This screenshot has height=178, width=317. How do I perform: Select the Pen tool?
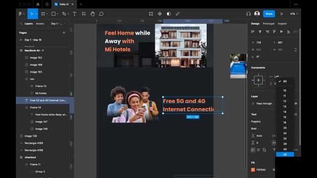pyautogui.click(x=64, y=14)
